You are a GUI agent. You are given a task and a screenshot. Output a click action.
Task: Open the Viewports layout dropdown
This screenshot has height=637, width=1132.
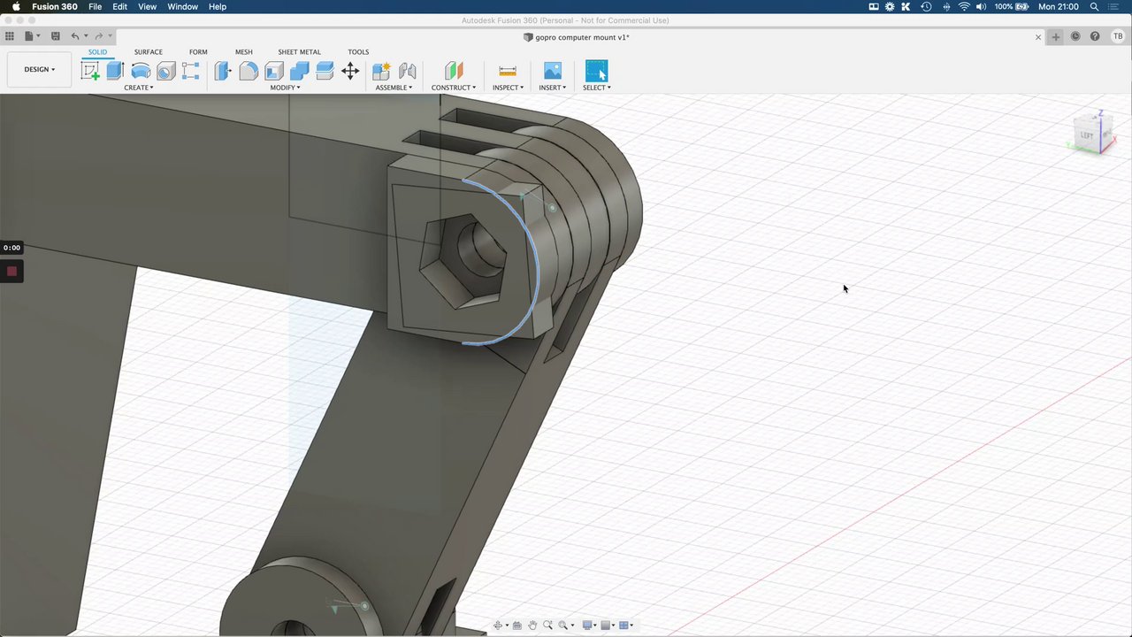tap(626, 625)
